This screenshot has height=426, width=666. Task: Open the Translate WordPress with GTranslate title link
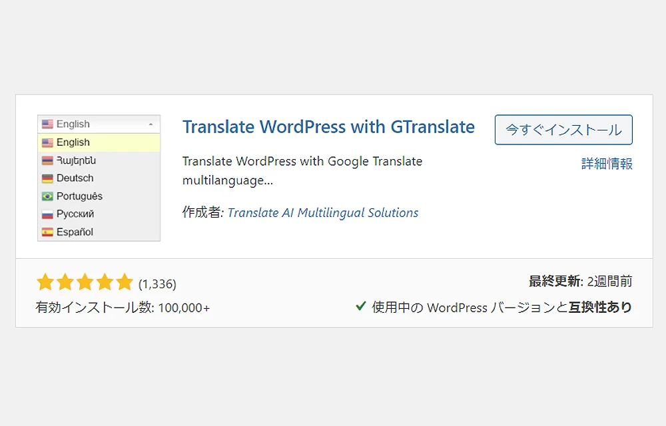pyautogui.click(x=328, y=126)
